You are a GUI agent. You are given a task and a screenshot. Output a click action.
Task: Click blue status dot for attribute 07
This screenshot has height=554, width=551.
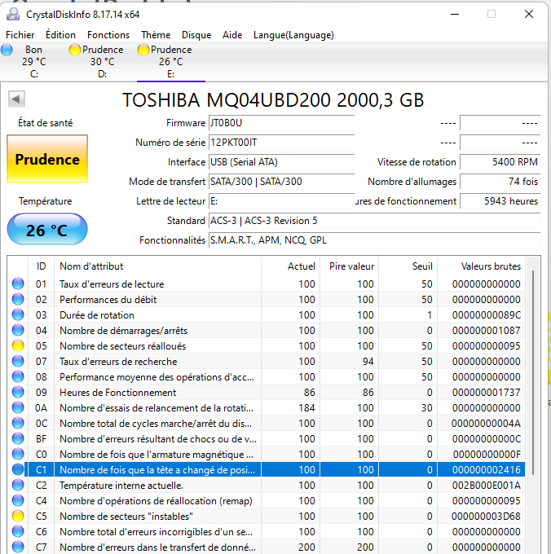click(x=18, y=362)
